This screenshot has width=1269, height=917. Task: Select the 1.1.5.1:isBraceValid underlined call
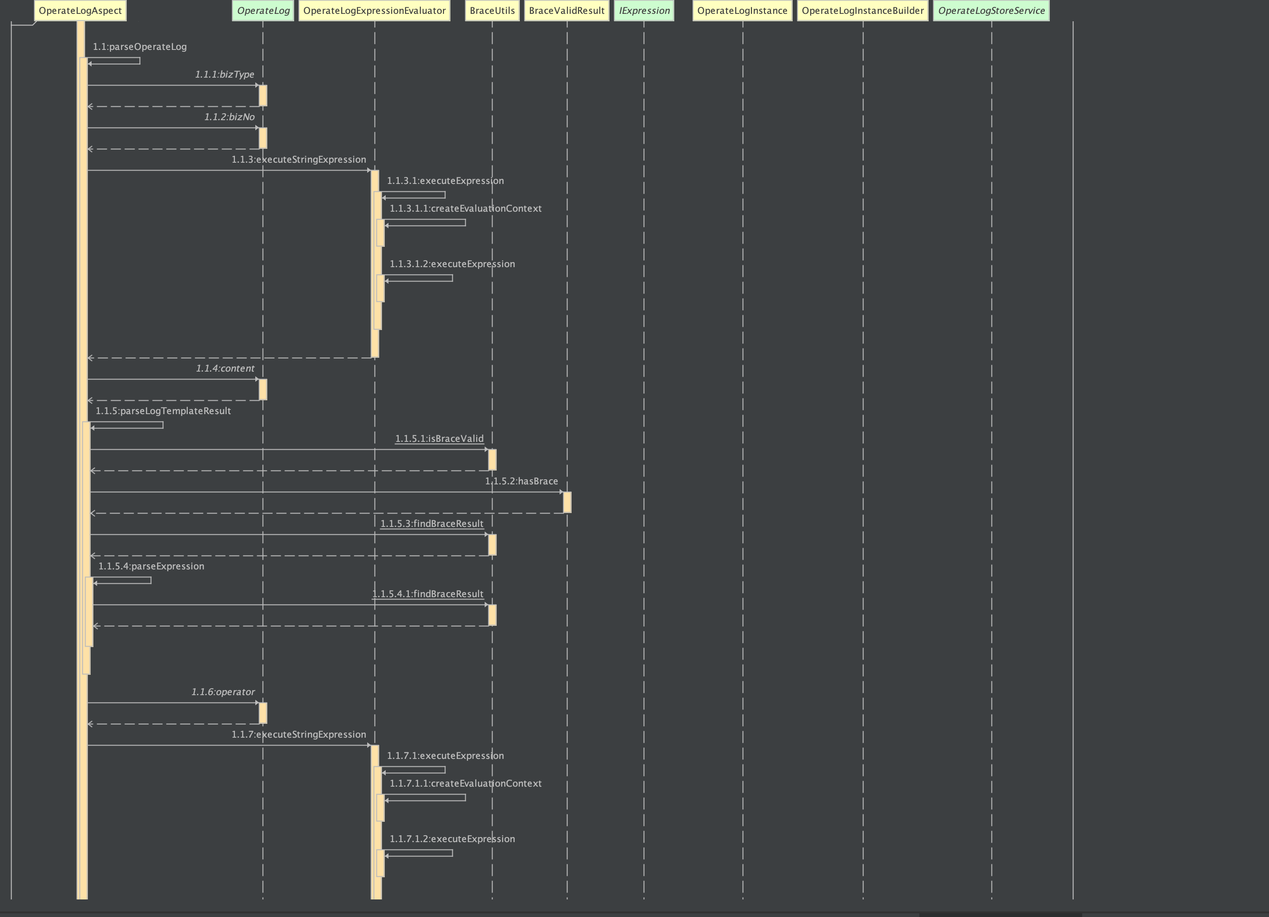coord(439,438)
